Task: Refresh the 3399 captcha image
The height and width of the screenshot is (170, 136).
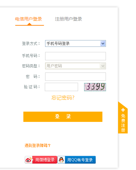Action: tap(95, 87)
